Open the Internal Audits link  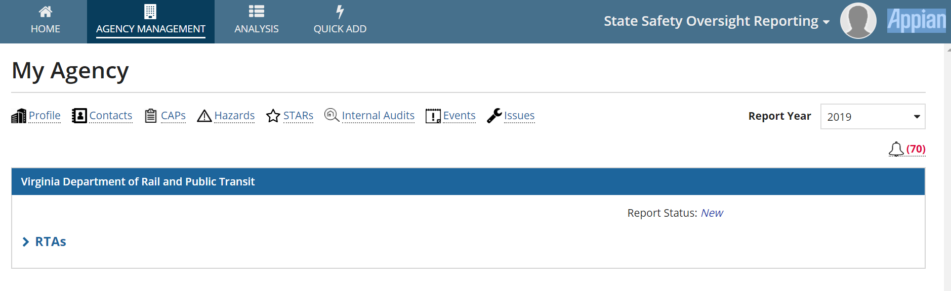point(378,116)
